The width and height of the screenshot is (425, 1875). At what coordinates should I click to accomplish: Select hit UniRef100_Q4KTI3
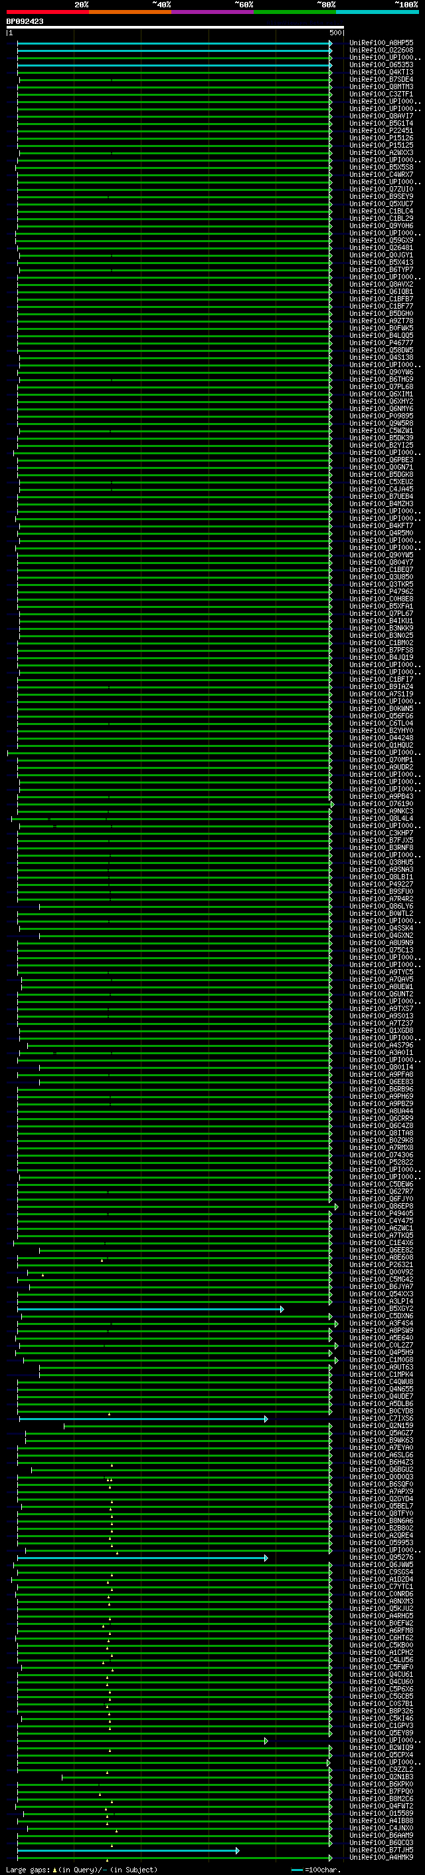tap(381, 72)
